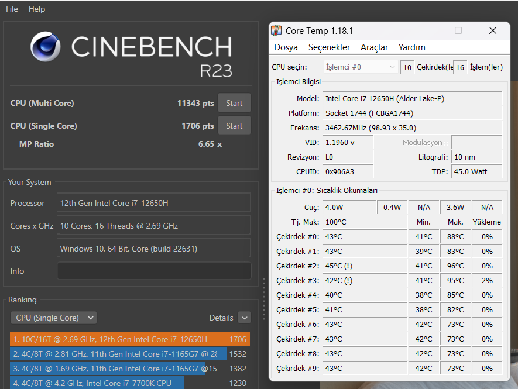Screen dimensions: 518x389
Task: Open the İşlemci #0 CPU selection dropdown
Action: 361,67
